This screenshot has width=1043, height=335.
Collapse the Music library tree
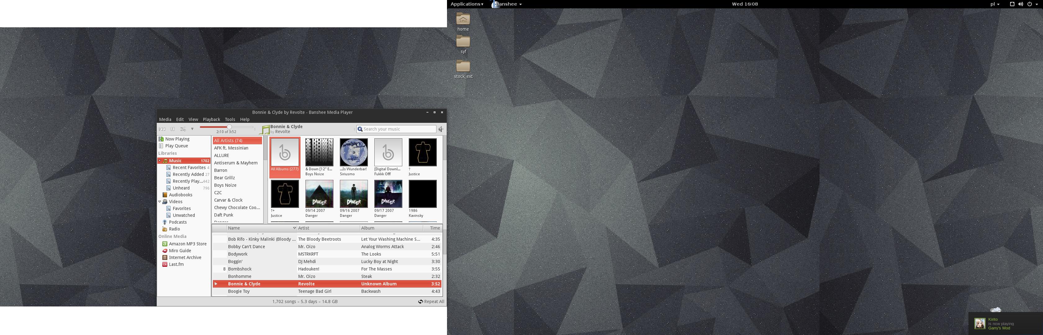(160, 161)
